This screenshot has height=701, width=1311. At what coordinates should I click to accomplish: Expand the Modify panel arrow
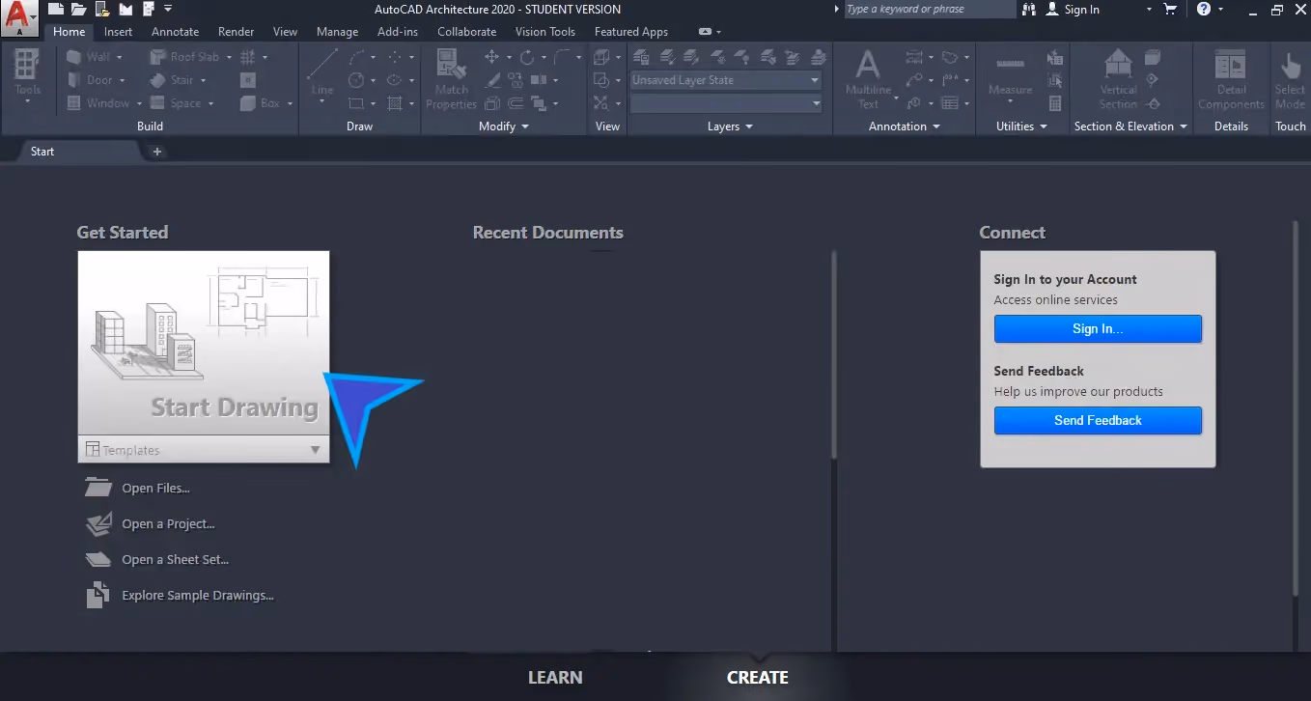coord(525,126)
